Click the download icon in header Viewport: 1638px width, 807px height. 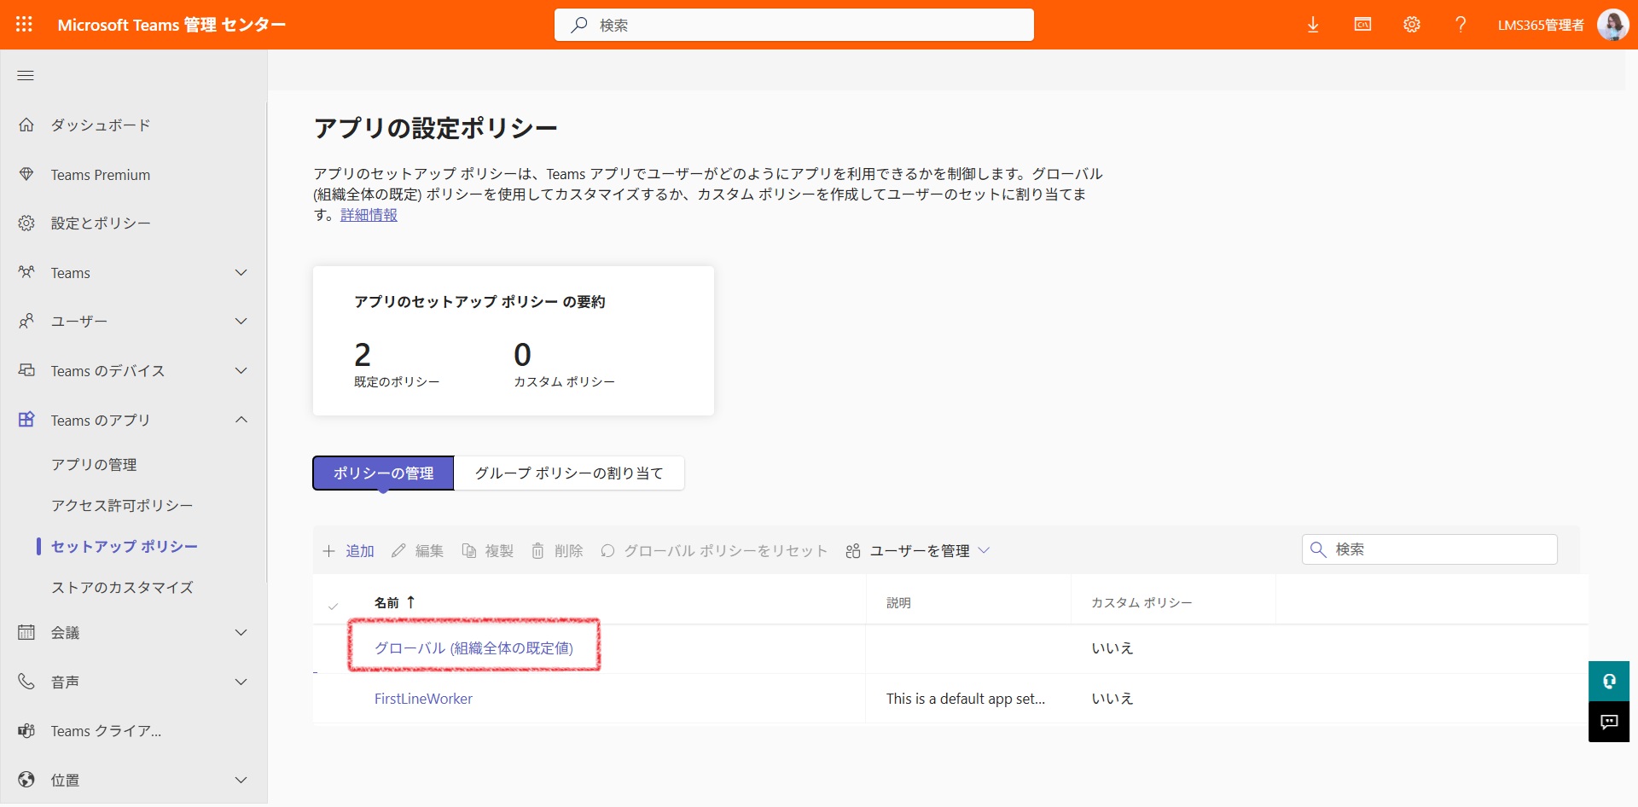pos(1313,25)
